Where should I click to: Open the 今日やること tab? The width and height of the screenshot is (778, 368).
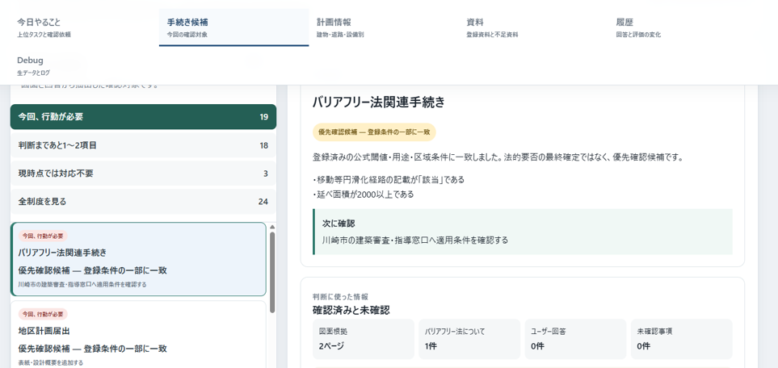84,27
